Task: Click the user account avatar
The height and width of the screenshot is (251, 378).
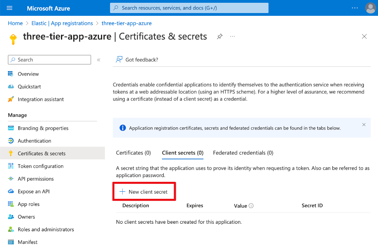Action: pyautogui.click(x=370, y=8)
